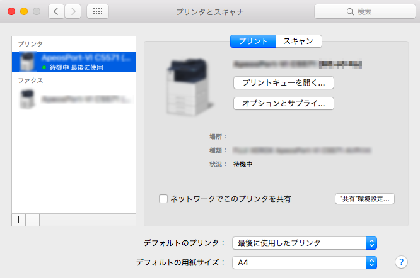Open "共有"環境設定 button
420x278 pixels.
click(365, 199)
